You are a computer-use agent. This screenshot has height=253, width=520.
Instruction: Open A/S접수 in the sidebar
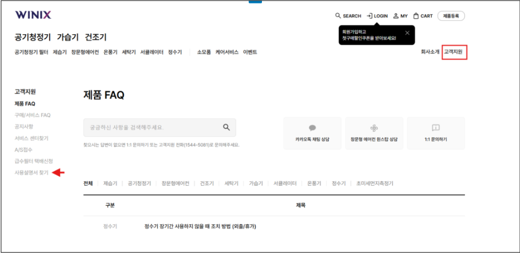pyautogui.click(x=24, y=149)
